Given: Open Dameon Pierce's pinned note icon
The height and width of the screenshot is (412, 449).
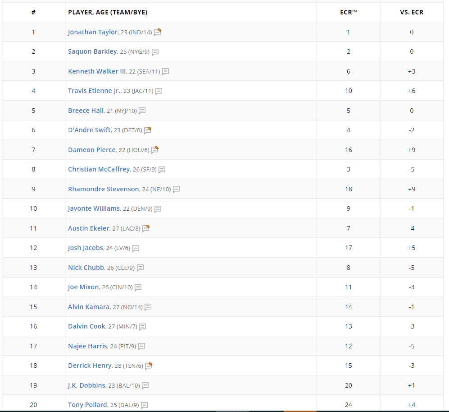Looking at the screenshot, I should click(x=155, y=150).
